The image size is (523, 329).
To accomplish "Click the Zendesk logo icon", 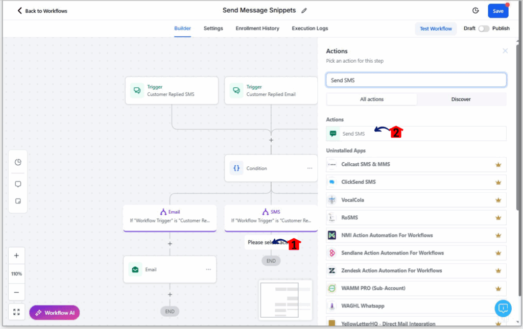I will [332, 270].
